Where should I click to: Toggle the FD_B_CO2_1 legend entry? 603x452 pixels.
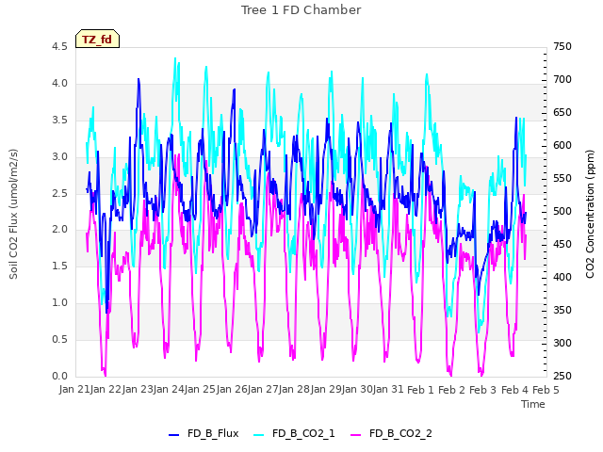pyautogui.click(x=294, y=433)
